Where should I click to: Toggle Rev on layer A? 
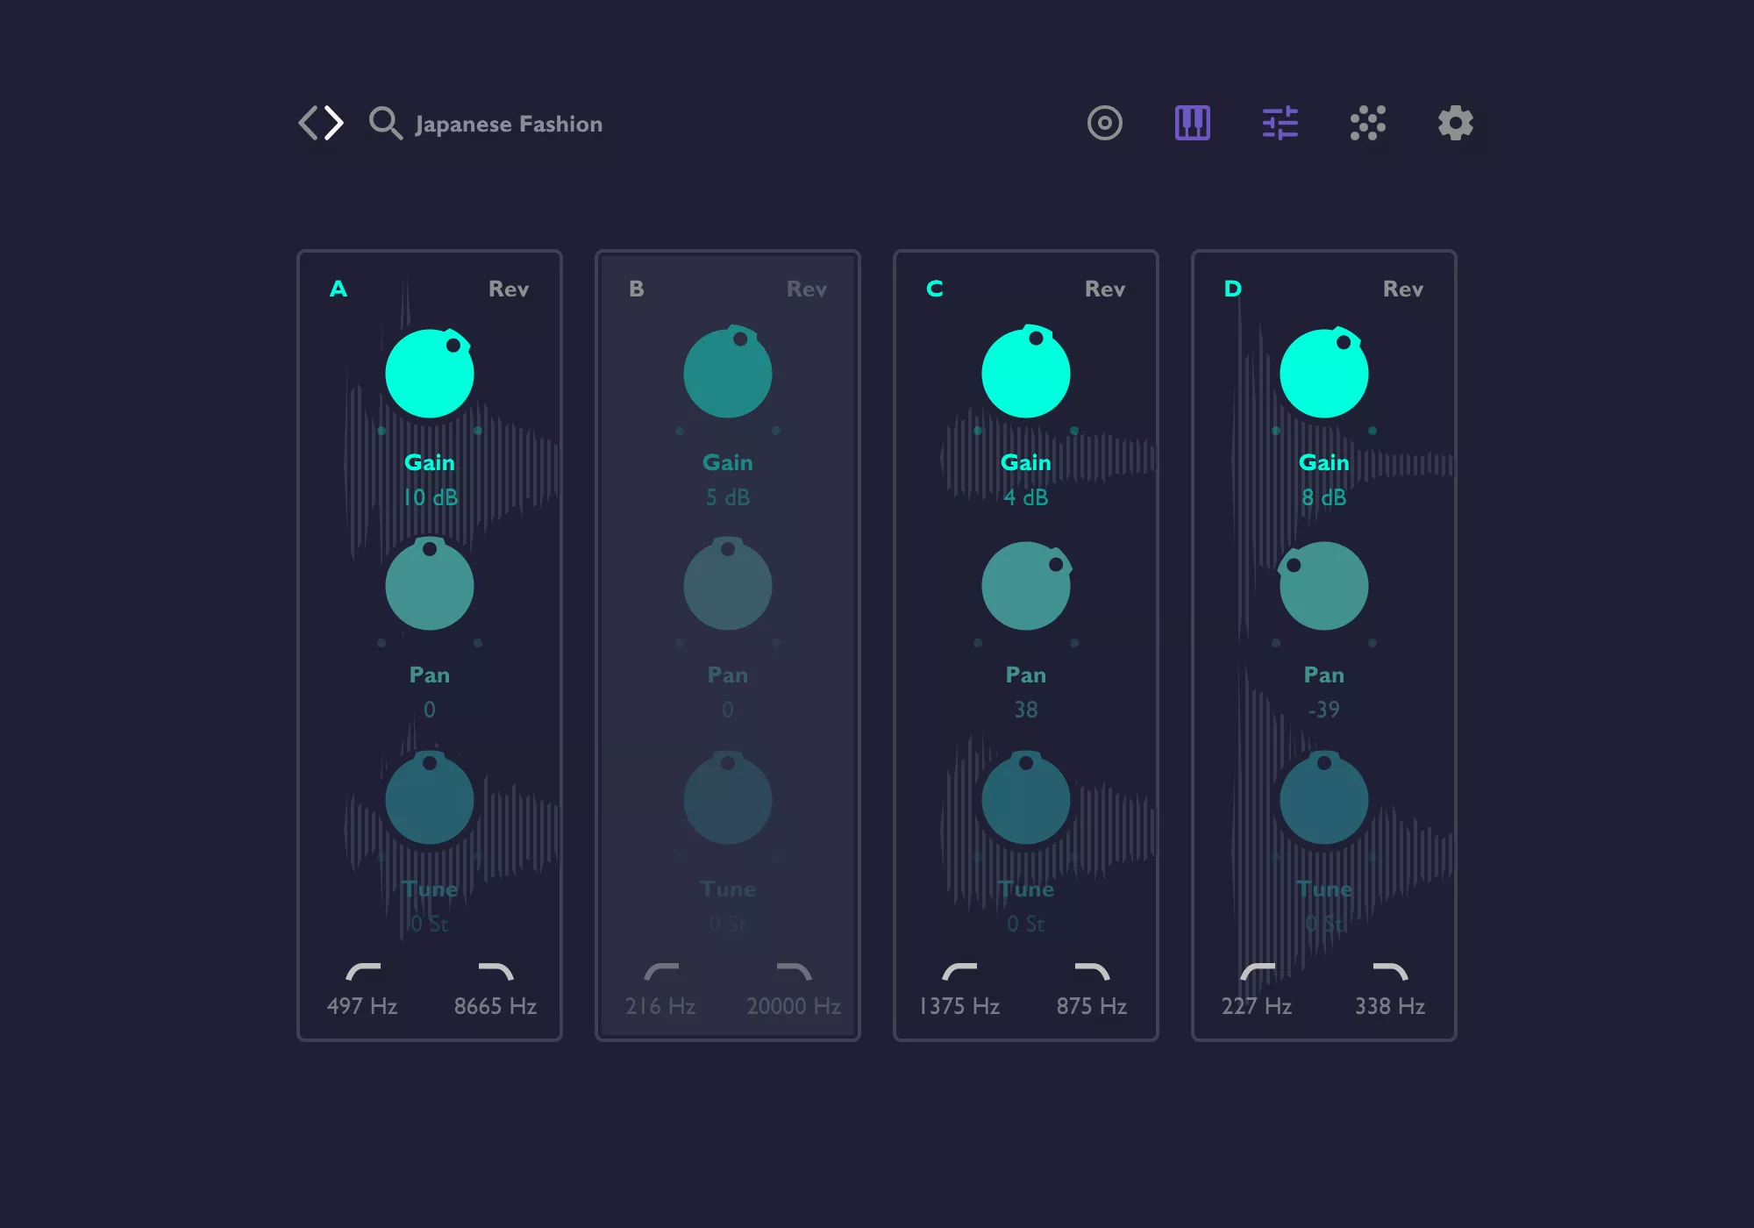508,289
